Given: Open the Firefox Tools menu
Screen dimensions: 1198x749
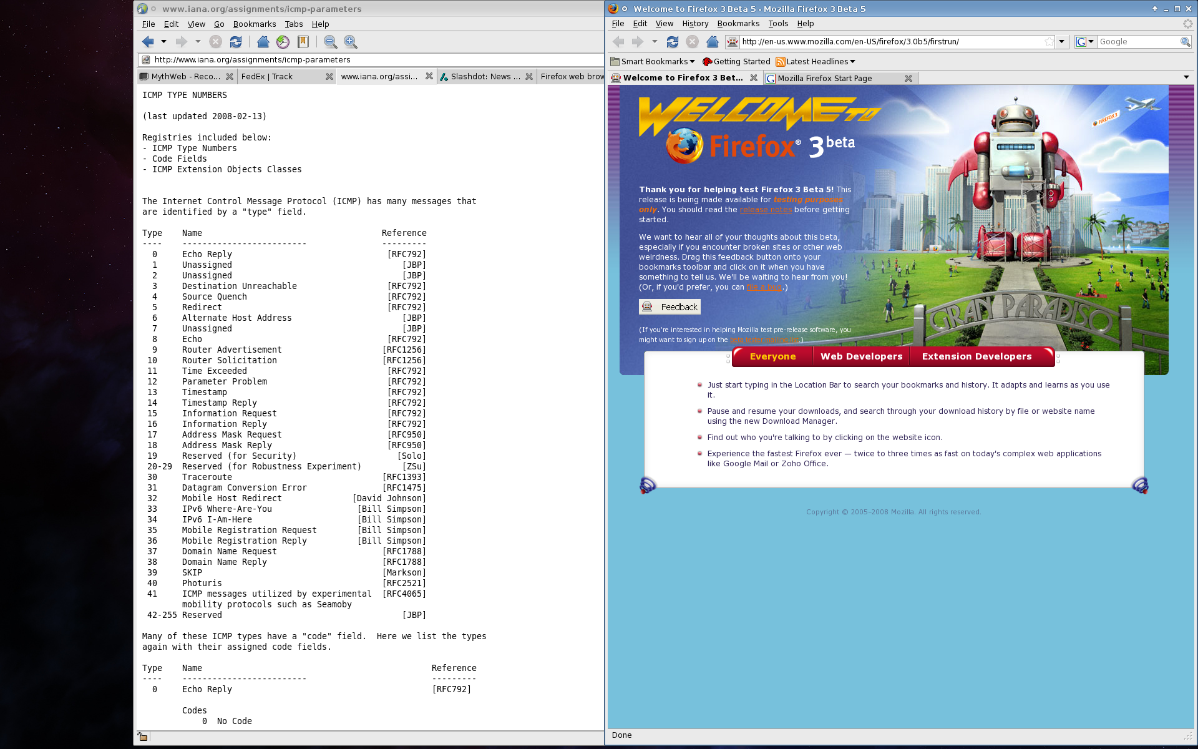Looking at the screenshot, I should tap(778, 24).
